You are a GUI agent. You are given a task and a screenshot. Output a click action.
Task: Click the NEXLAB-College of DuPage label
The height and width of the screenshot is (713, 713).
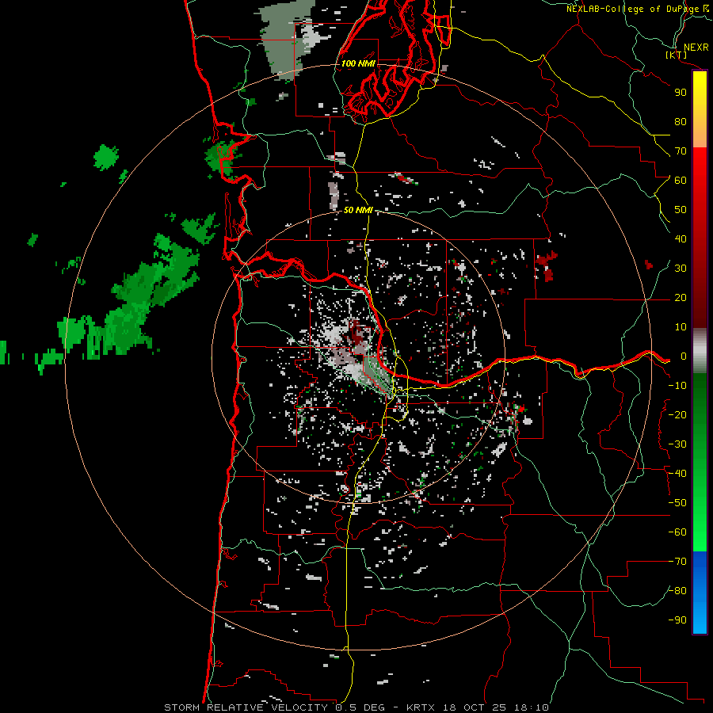tap(632, 9)
